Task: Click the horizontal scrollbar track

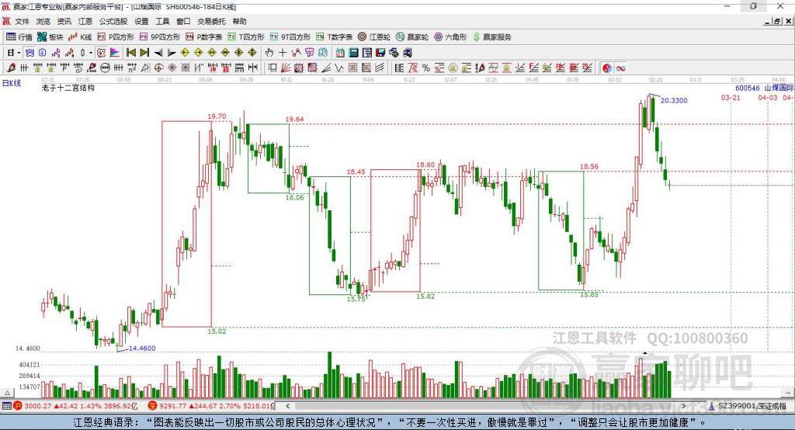Action: (x=486, y=406)
